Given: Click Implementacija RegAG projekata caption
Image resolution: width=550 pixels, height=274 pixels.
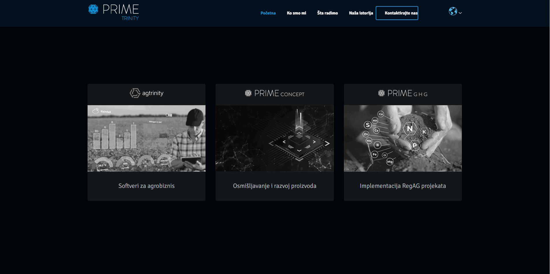Looking at the screenshot, I should 403,186.
